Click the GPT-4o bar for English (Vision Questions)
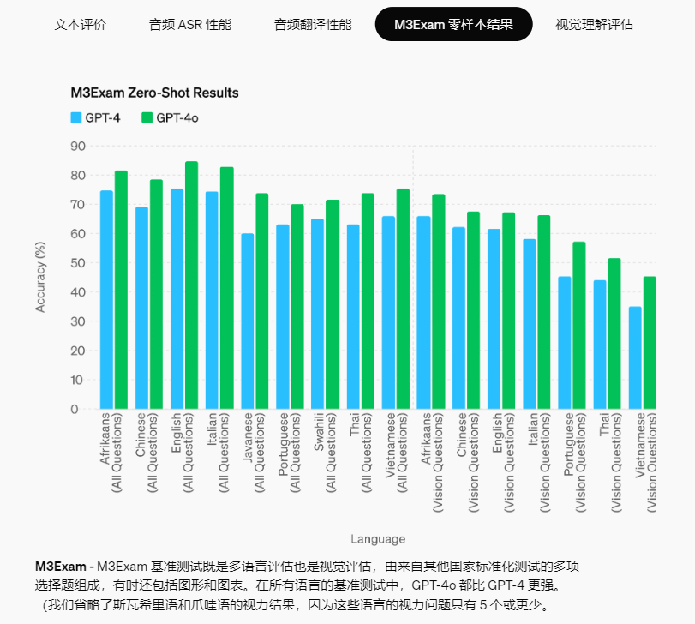Screen dimensions: 695x624 (509, 310)
